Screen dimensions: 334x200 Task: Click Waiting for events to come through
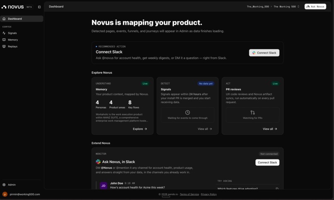point(187,118)
